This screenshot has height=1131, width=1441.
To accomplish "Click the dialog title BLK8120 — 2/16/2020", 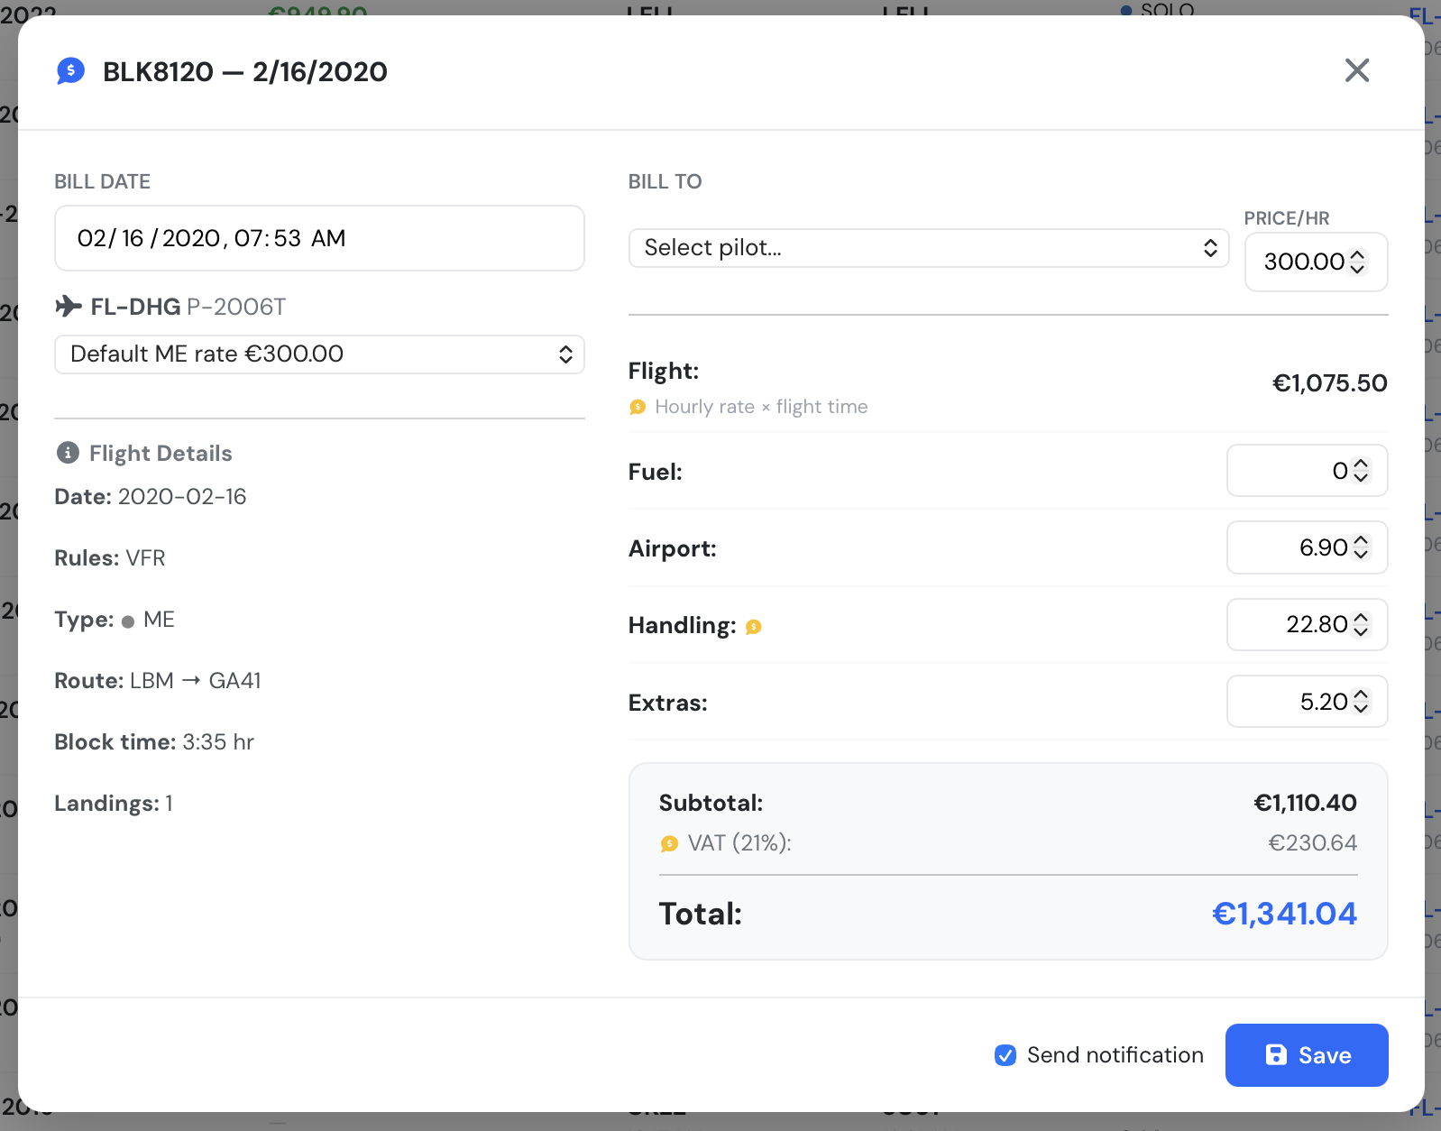I will pos(245,71).
